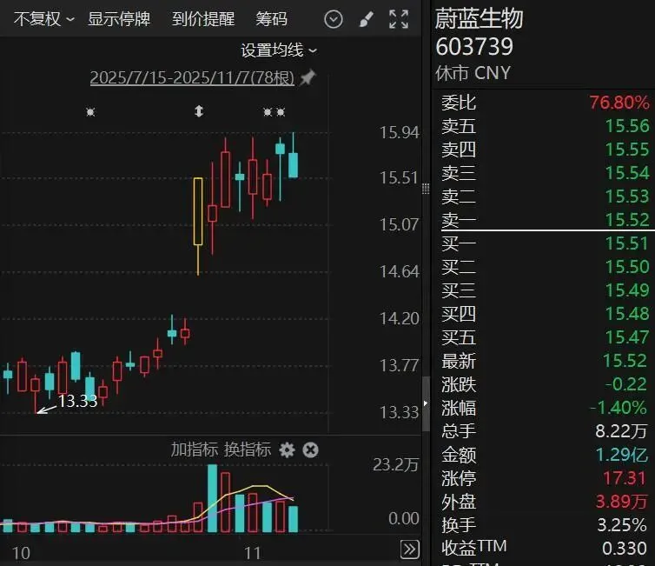Expand the 设置均线 moving average menu
The image size is (655, 566).
tap(279, 50)
